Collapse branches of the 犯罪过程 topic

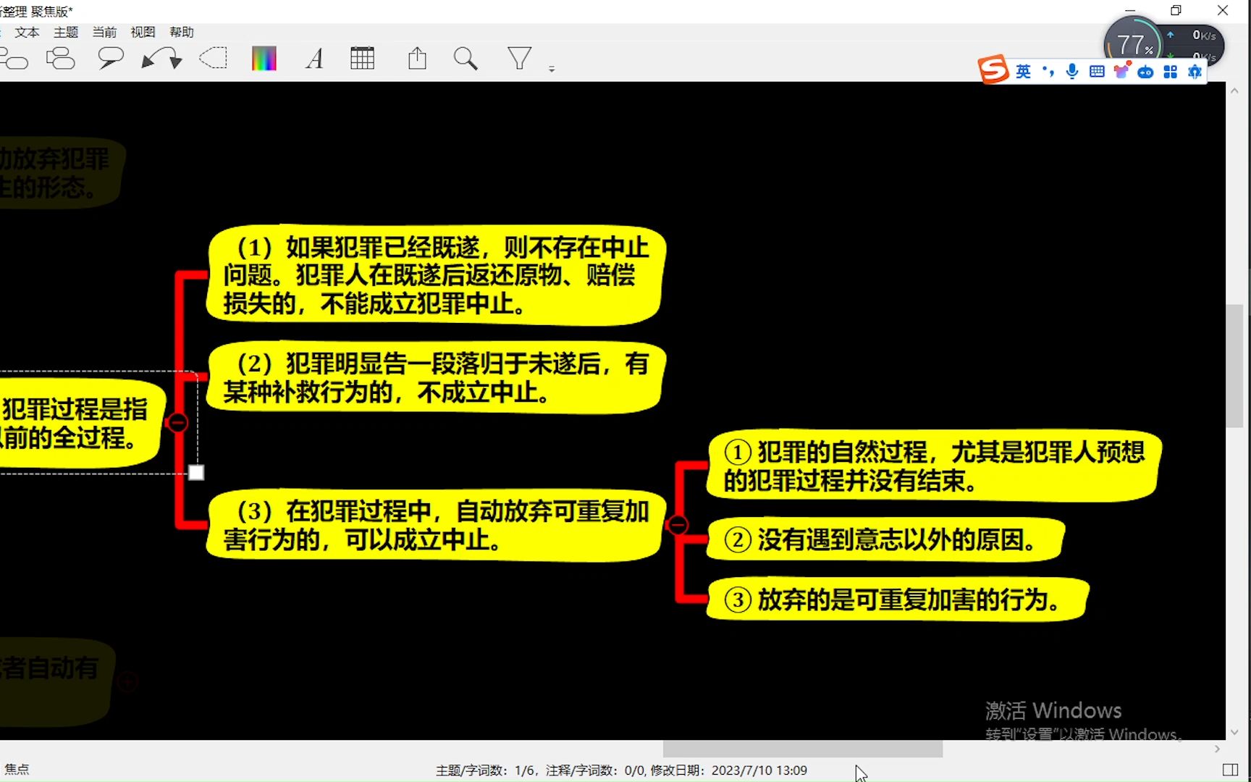[x=177, y=423]
